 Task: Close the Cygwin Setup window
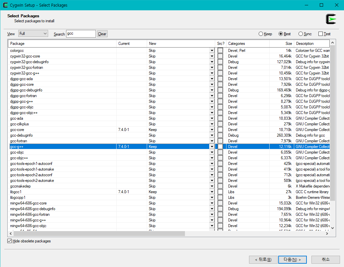(x=337, y=5)
